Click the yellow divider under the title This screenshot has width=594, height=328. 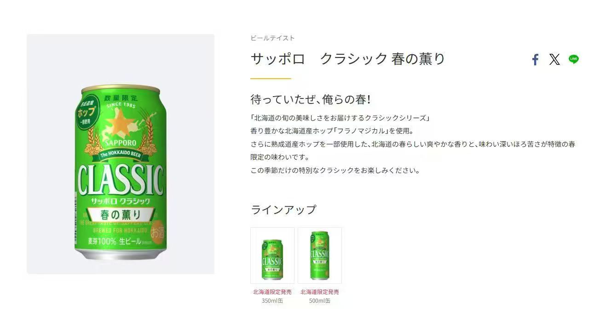[271, 79]
